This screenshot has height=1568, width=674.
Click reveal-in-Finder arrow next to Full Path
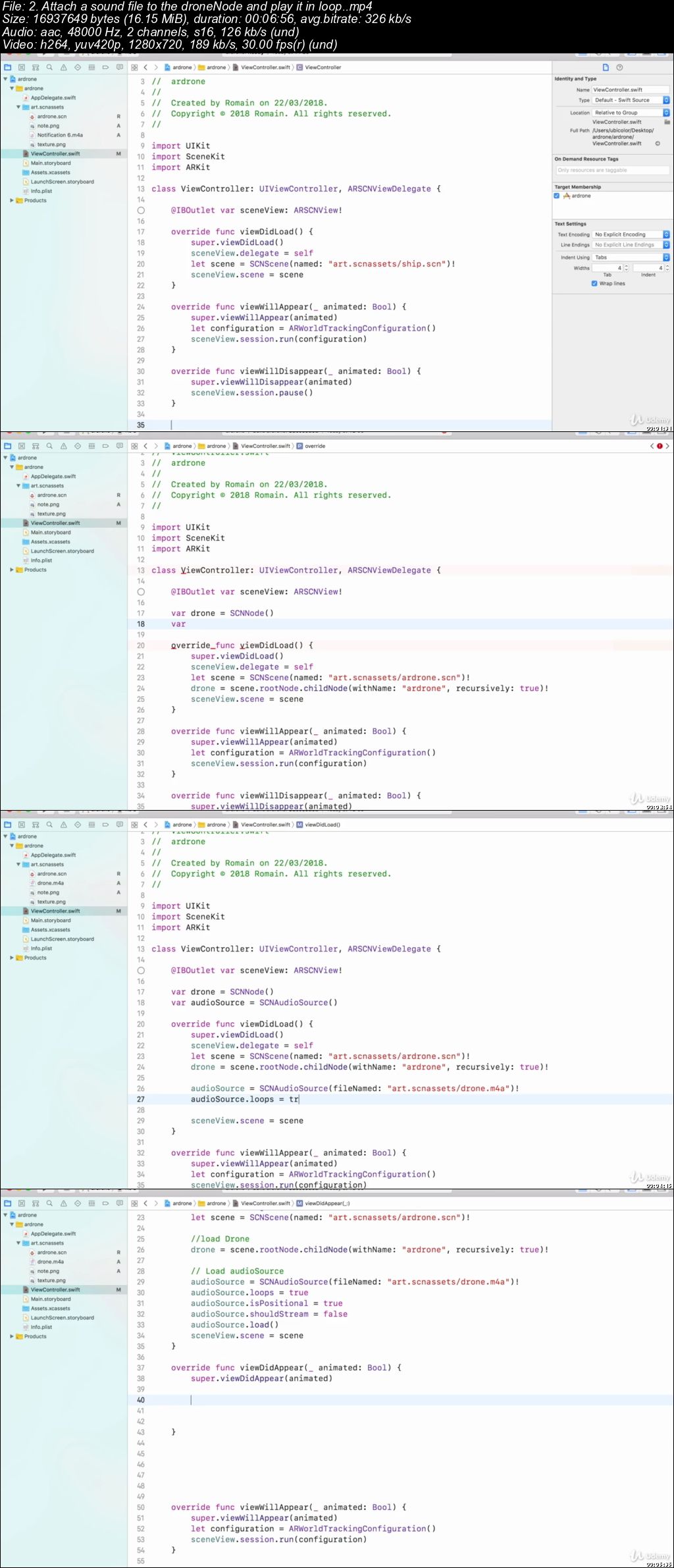click(657, 144)
